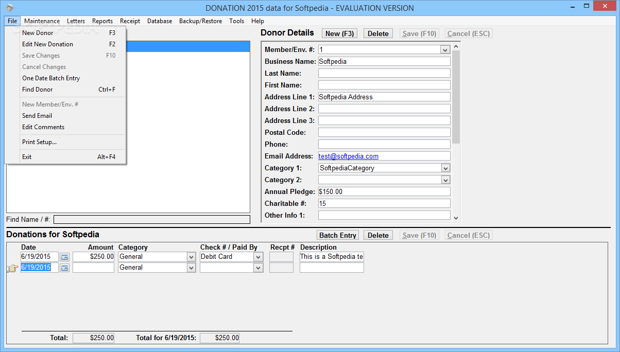The width and height of the screenshot is (620, 352).
Task: Open the Backup/Restore menu
Action: (x=200, y=21)
